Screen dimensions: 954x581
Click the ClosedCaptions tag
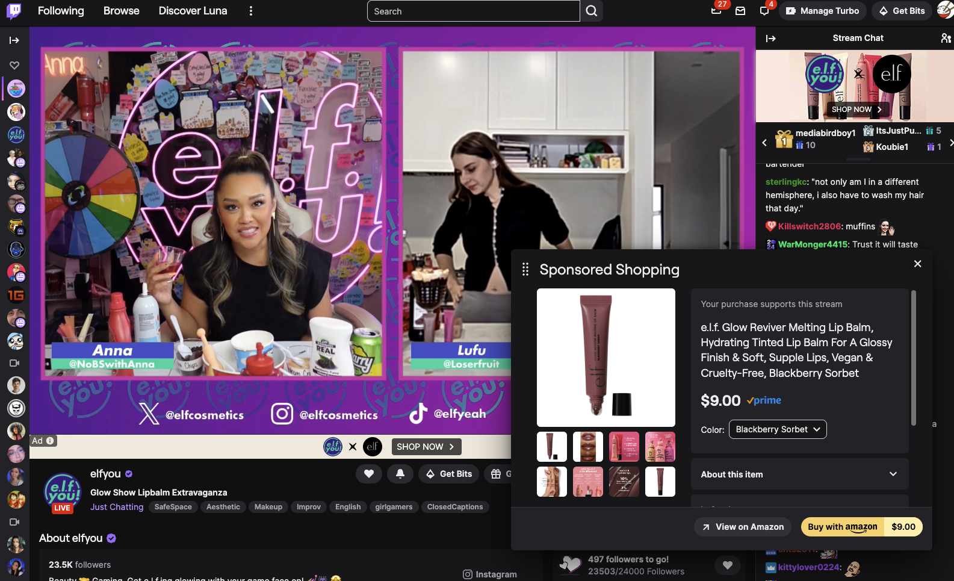[455, 507]
